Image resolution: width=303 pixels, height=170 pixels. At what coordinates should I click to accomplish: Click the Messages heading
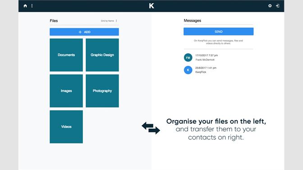tap(192, 20)
